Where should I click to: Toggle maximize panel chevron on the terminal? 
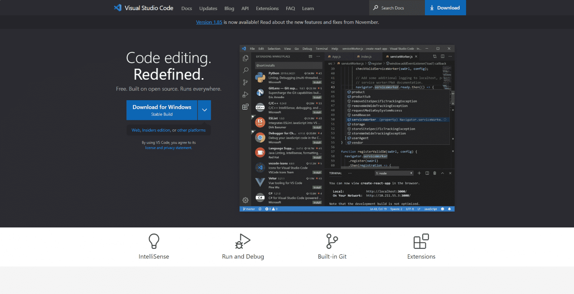click(443, 173)
